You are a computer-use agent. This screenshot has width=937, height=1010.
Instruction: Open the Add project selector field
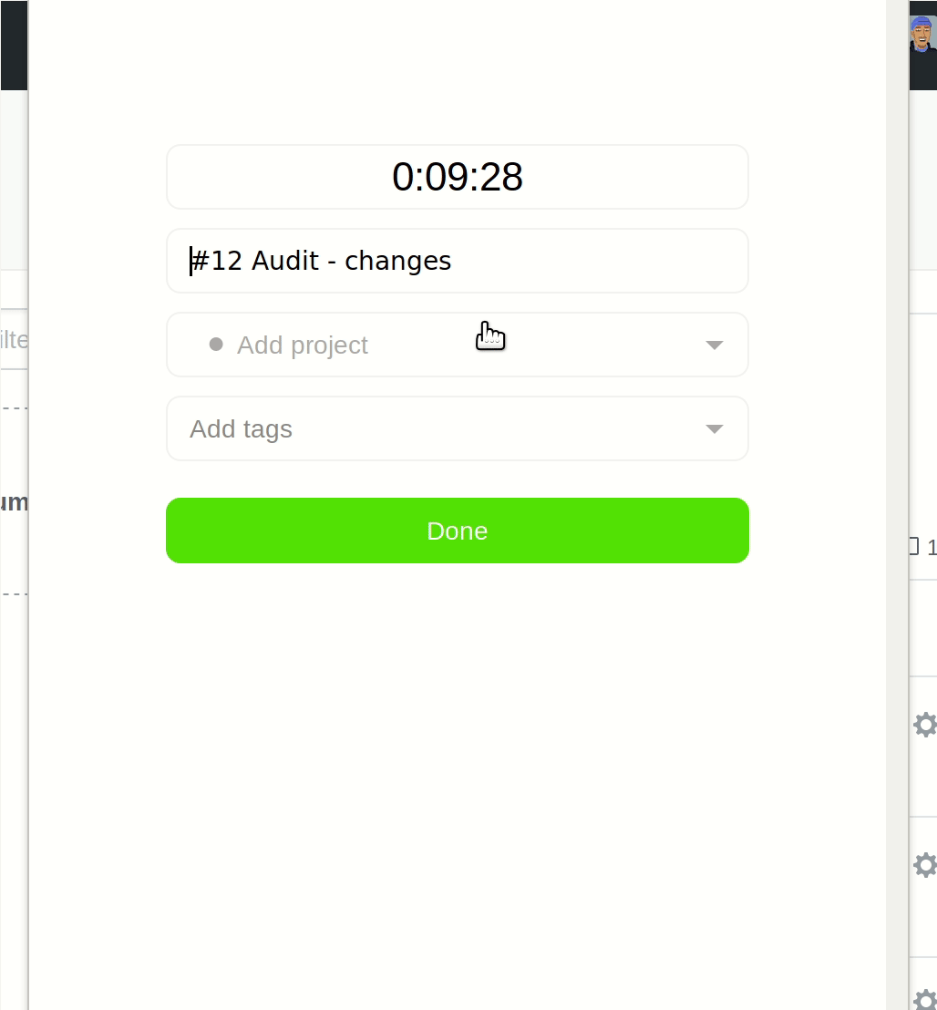(458, 345)
